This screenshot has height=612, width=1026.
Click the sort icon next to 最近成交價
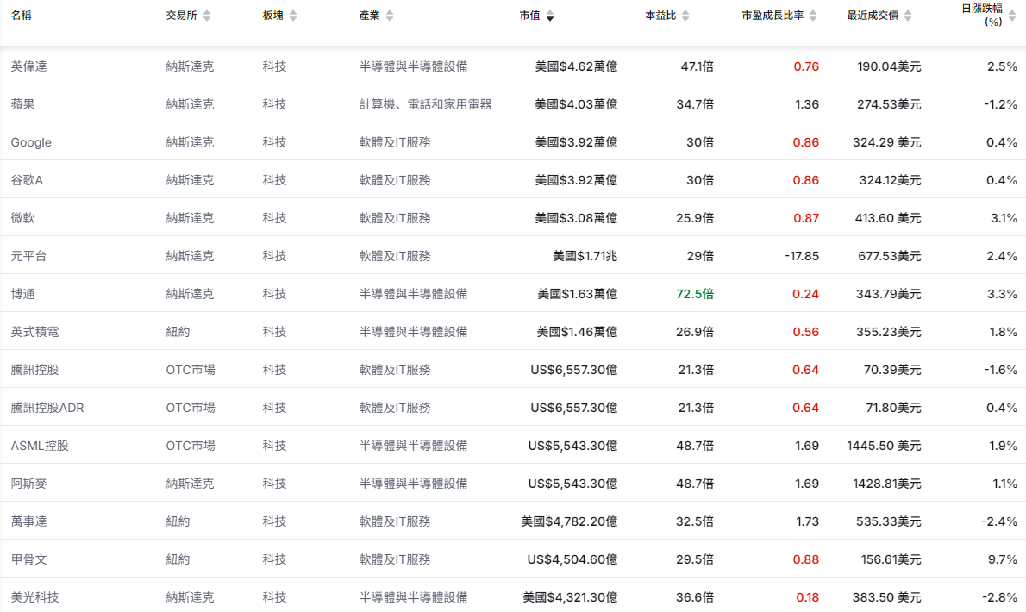pos(906,14)
